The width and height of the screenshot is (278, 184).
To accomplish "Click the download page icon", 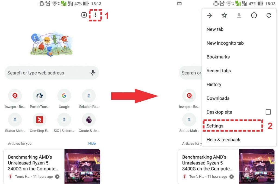I will point(239,15).
